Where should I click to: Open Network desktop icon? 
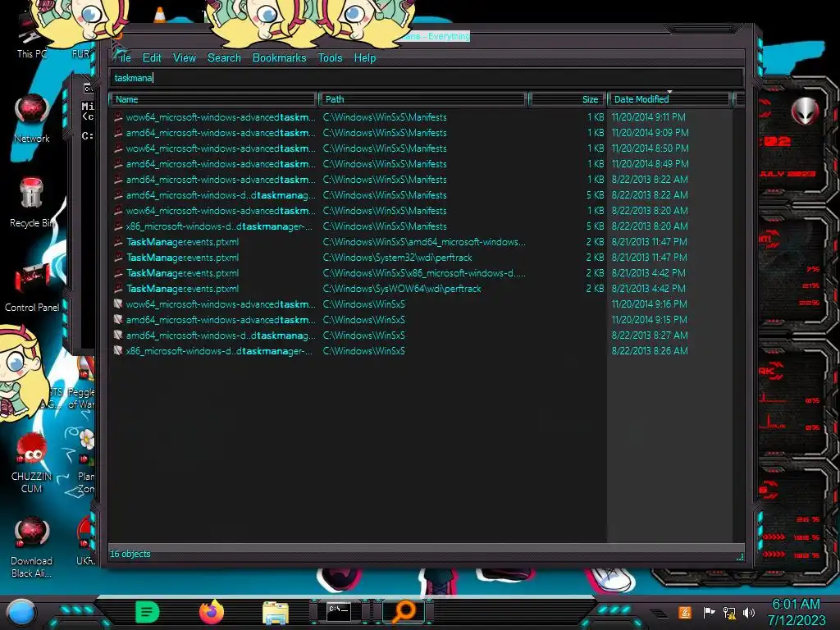pos(32,118)
